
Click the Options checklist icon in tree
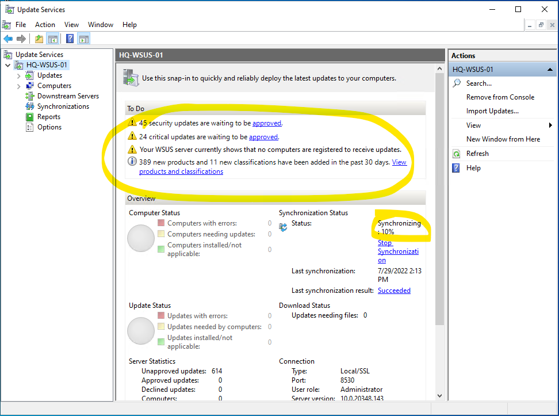coord(30,127)
